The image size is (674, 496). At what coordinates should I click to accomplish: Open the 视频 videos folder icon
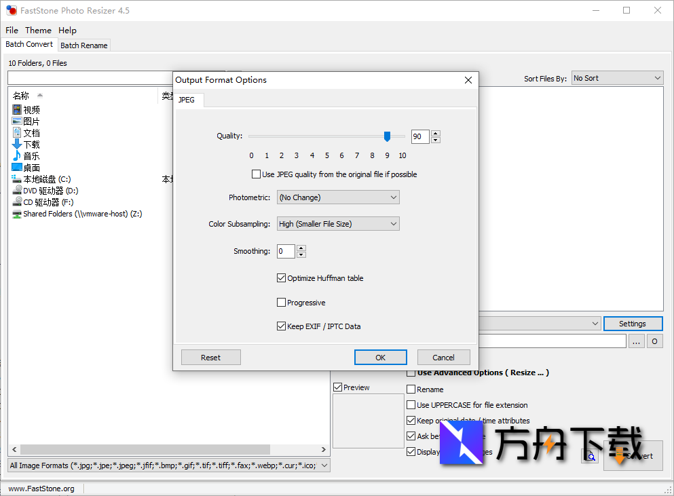click(17, 110)
